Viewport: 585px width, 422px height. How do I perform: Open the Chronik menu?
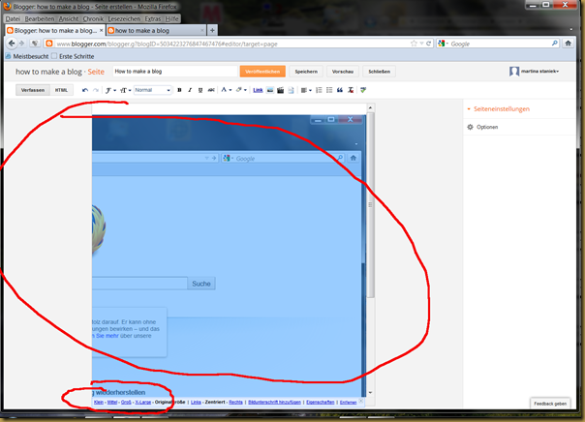coord(93,18)
